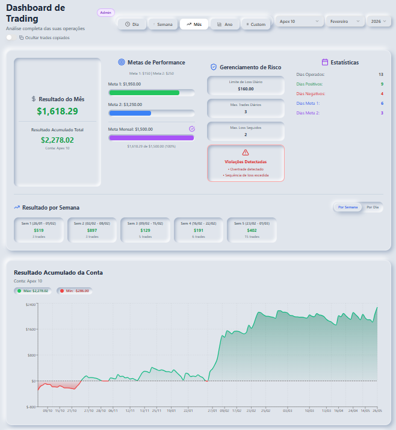Open the Apex 10 account dropdown
Screen dimensions: 396x430
299,22
